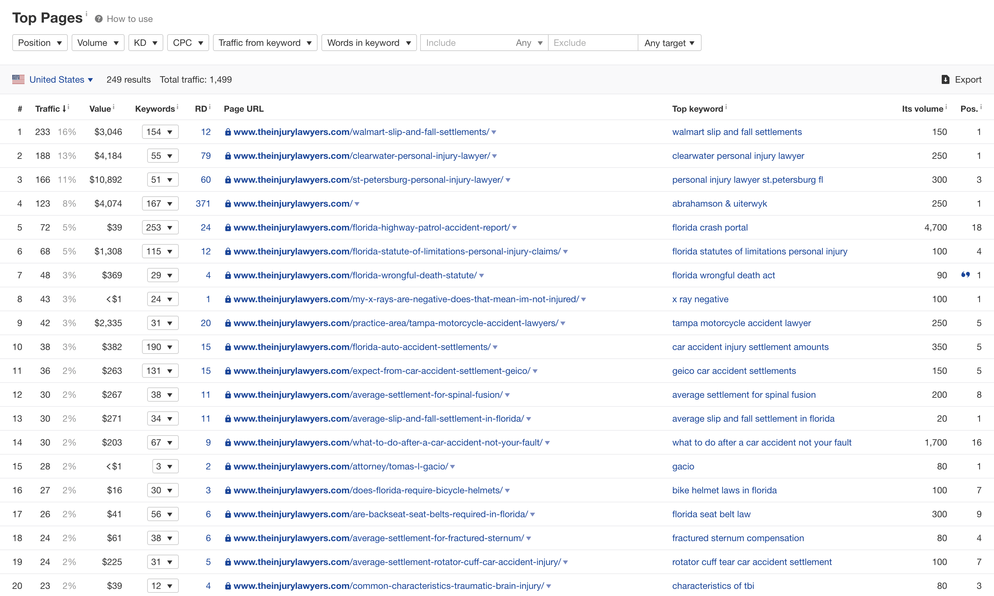Click the featured snippet quote icon for florida wrongful death act
This screenshot has width=994, height=596.
tap(966, 275)
